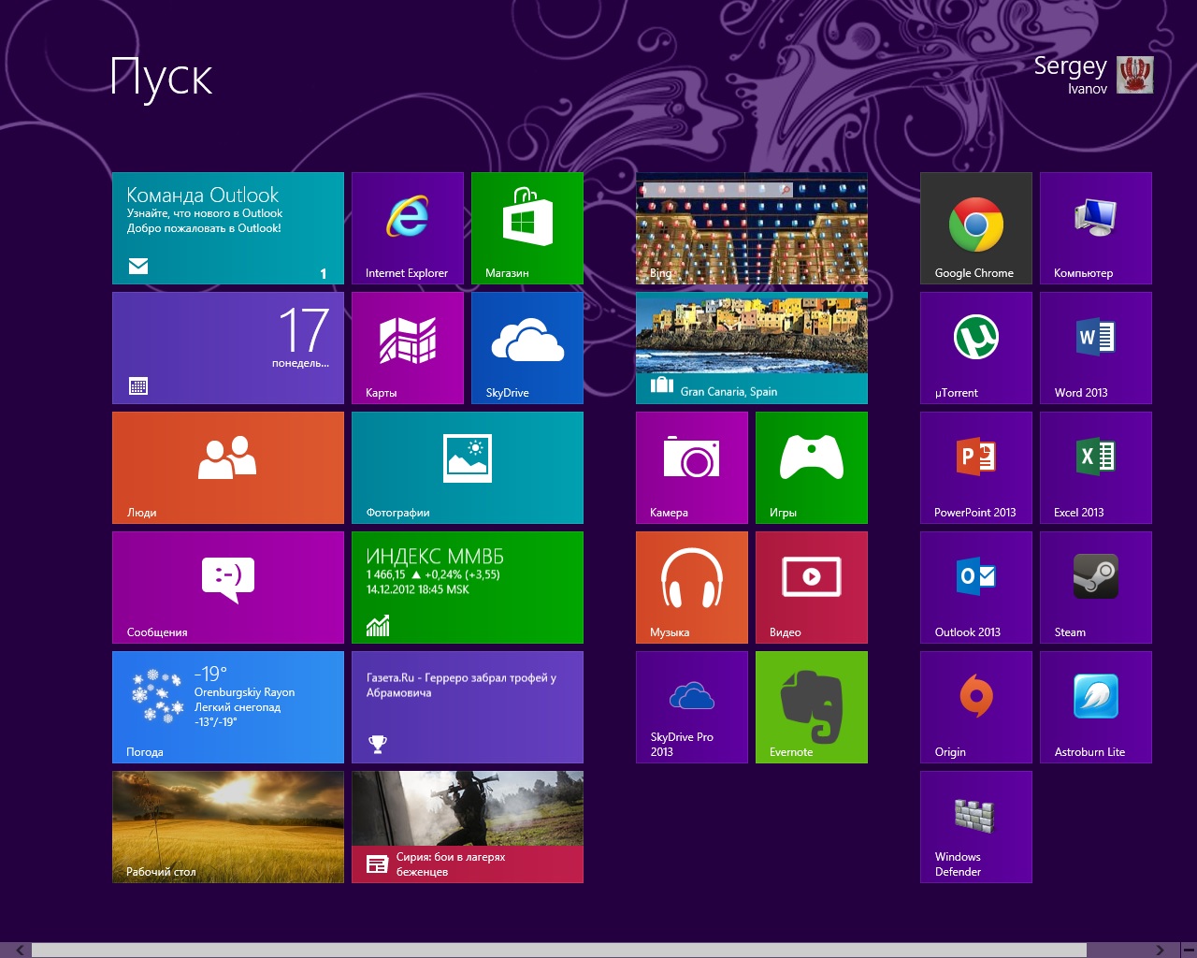1197x958 pixels.
Task: Click the horizontal scrollbar left arrow
Action: click(20, 950)
